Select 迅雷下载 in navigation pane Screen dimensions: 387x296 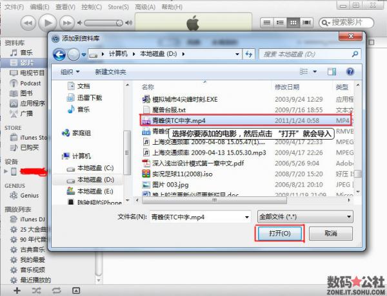point(84,98)
